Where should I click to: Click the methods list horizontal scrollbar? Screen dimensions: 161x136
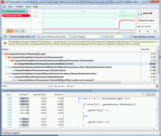point(63,82)
